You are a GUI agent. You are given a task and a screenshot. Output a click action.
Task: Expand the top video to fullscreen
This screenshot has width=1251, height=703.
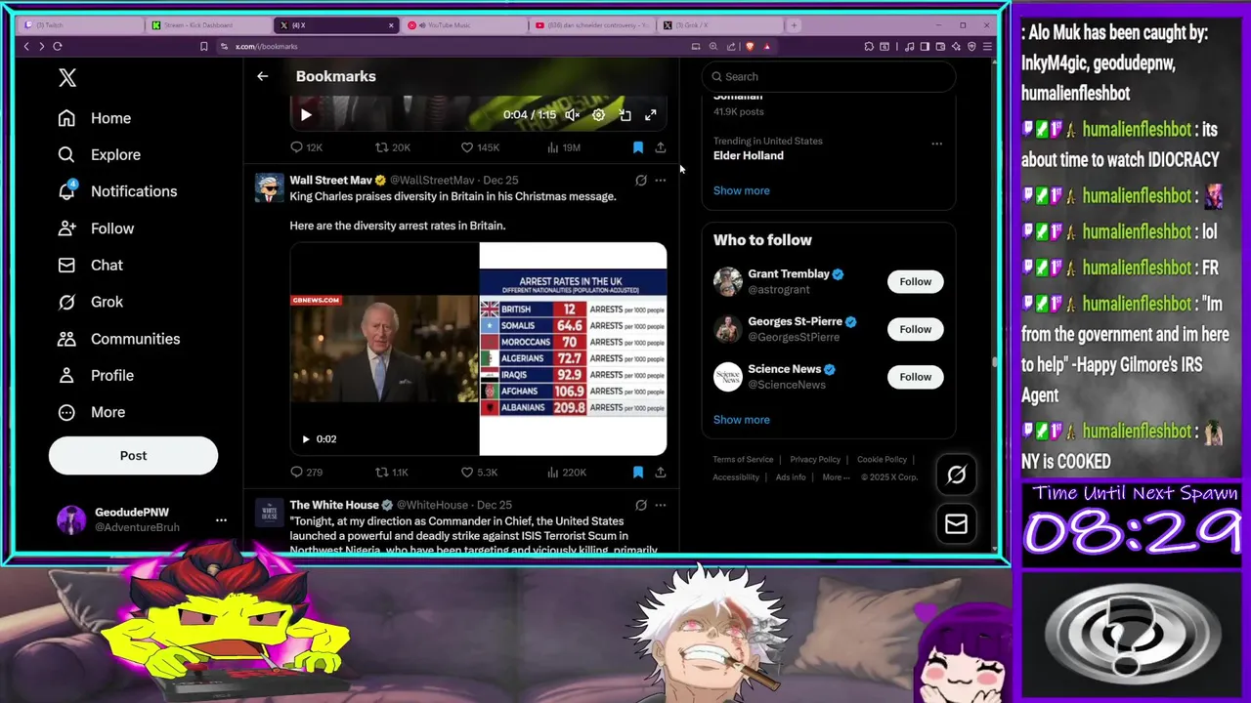651,115
